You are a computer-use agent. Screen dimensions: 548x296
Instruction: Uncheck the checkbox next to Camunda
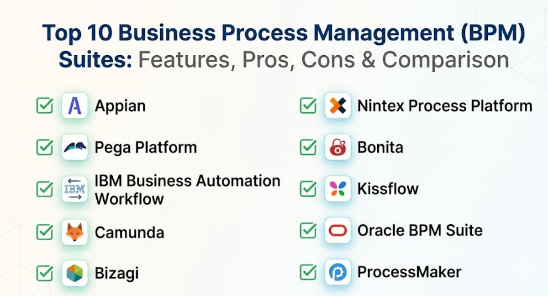(44, 232)
